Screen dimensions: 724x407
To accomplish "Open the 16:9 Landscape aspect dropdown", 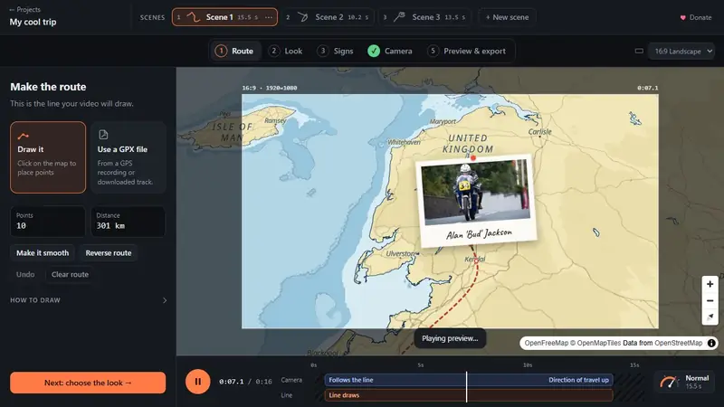I will click(682, 52).
